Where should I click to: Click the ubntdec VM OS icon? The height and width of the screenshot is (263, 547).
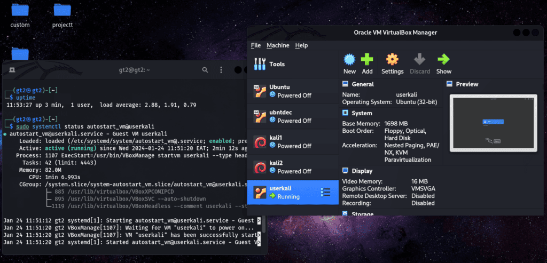(260, 117)
